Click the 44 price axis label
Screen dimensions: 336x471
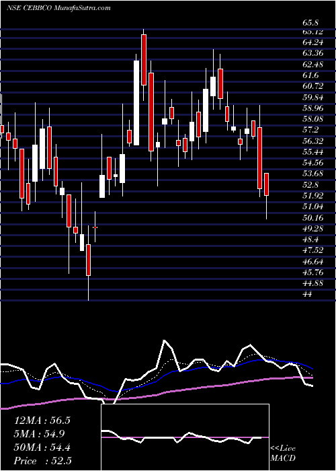[x=308, y=295]
